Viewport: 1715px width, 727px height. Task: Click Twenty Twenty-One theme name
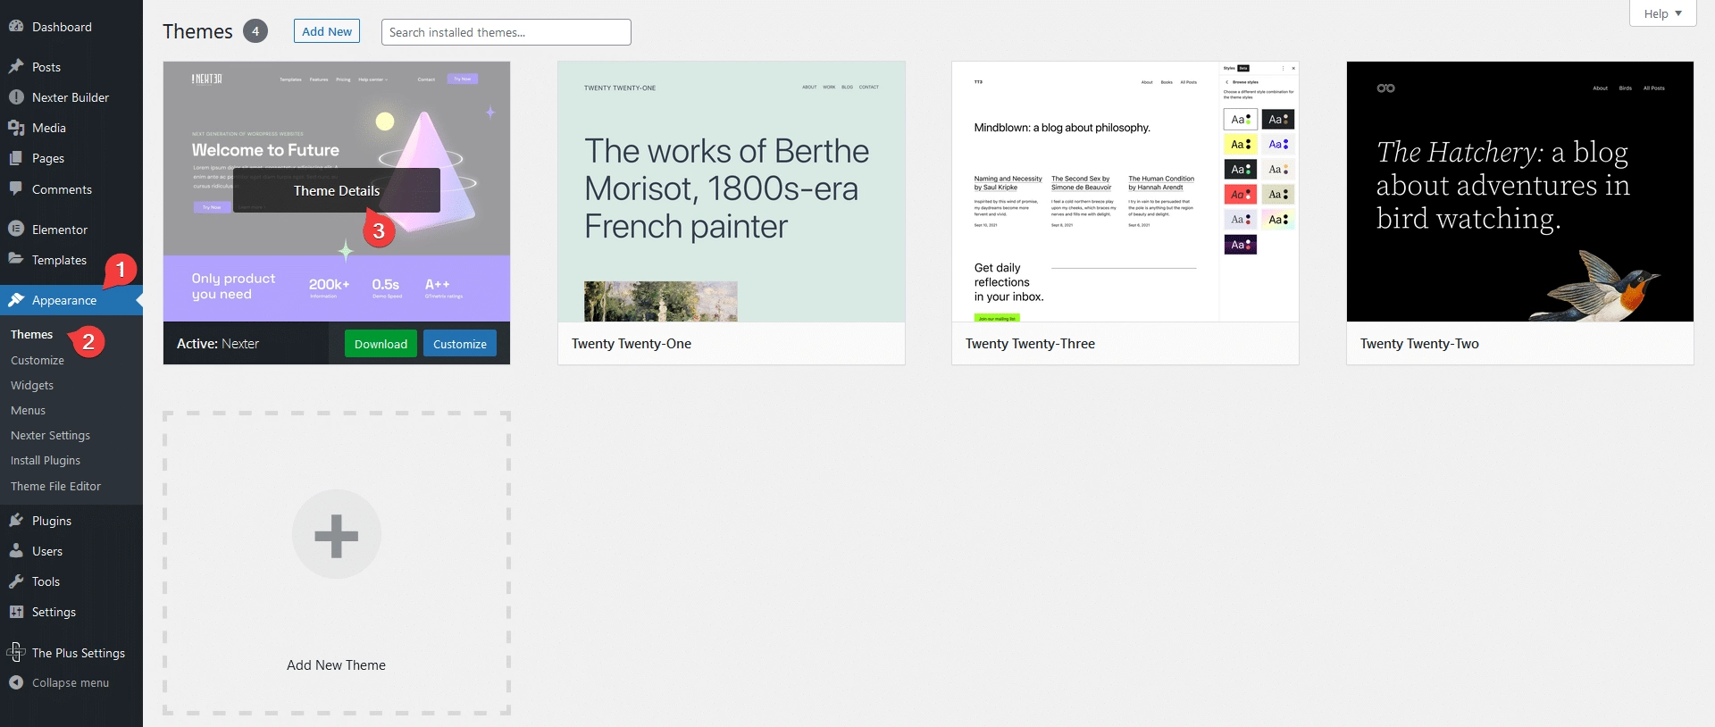point(632,344)
